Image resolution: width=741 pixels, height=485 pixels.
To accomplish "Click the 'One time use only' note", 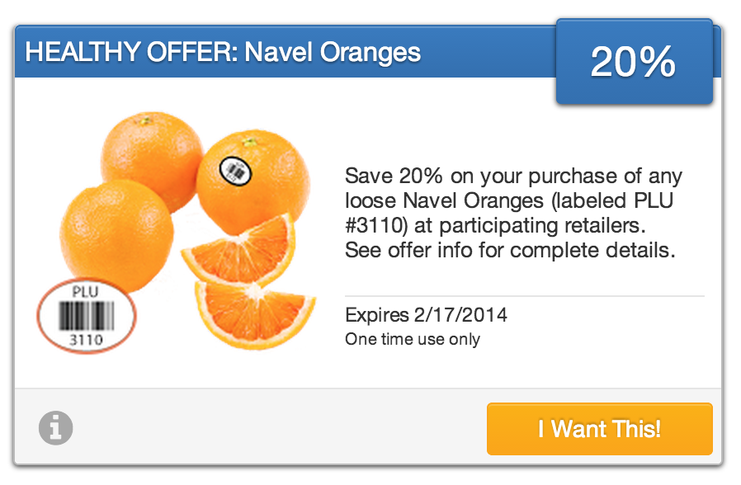I will click(x=412, y=339).
